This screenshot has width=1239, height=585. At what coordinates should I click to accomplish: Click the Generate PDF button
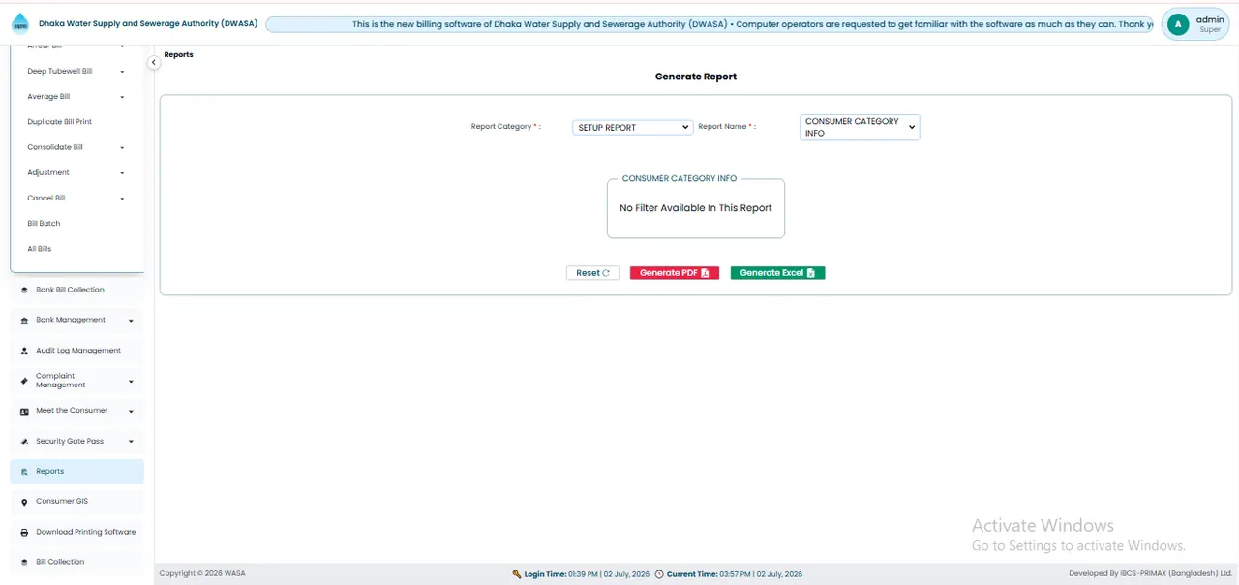click(675, 273)
